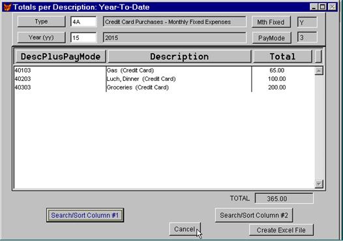
Task: Select the Luch, Dinner (Credit Card) description
Action: pyautogui.click(x=141, y=79)
